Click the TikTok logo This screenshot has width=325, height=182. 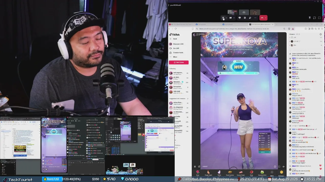tap(175, 35)
